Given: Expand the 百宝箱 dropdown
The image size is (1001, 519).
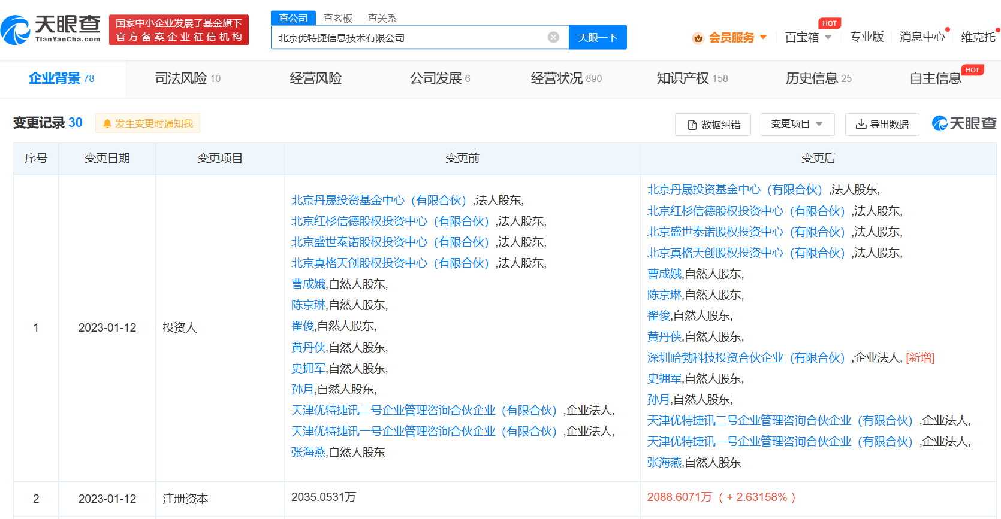Looking at the screenshot, I should tap(808, 37).
